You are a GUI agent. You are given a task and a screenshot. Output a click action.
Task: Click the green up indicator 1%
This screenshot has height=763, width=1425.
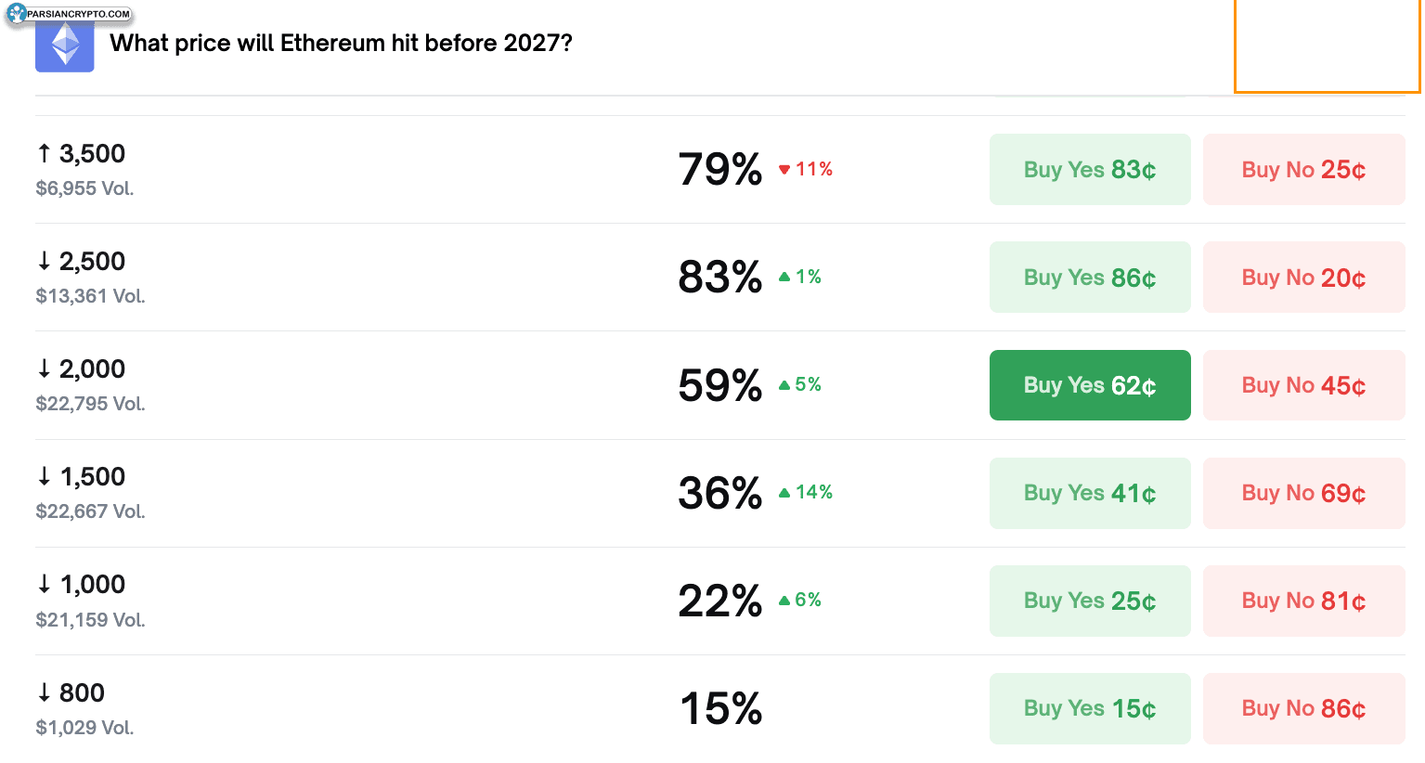(x=800, y=277)
